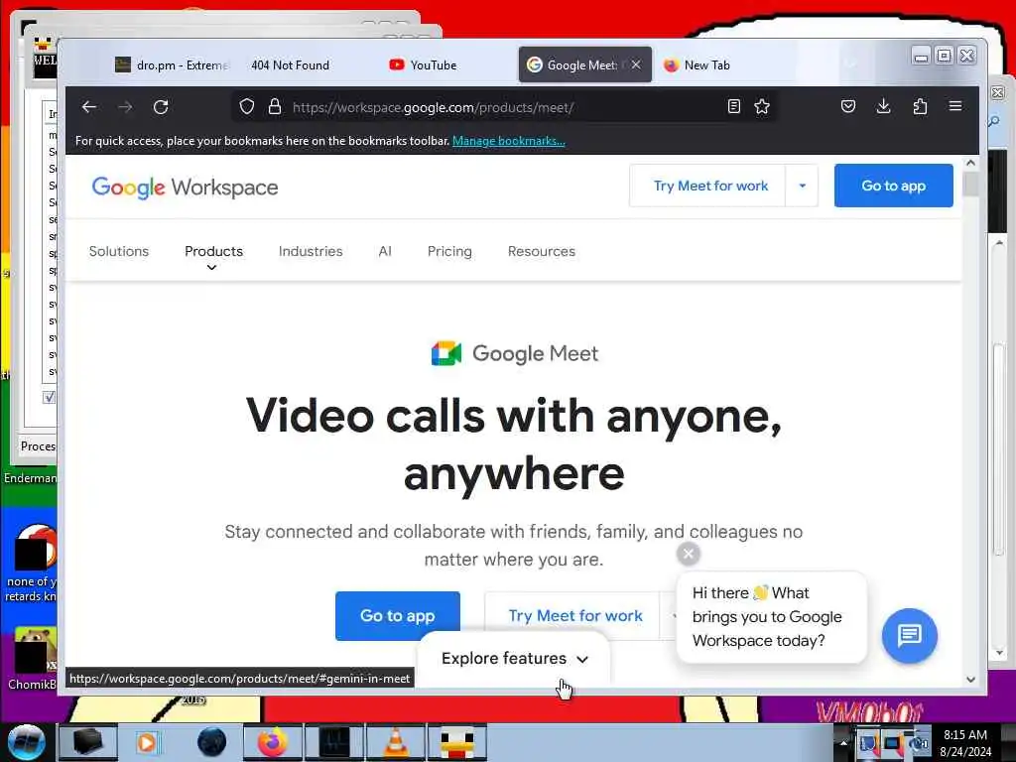Open the Downloads arrow icon

883,106
